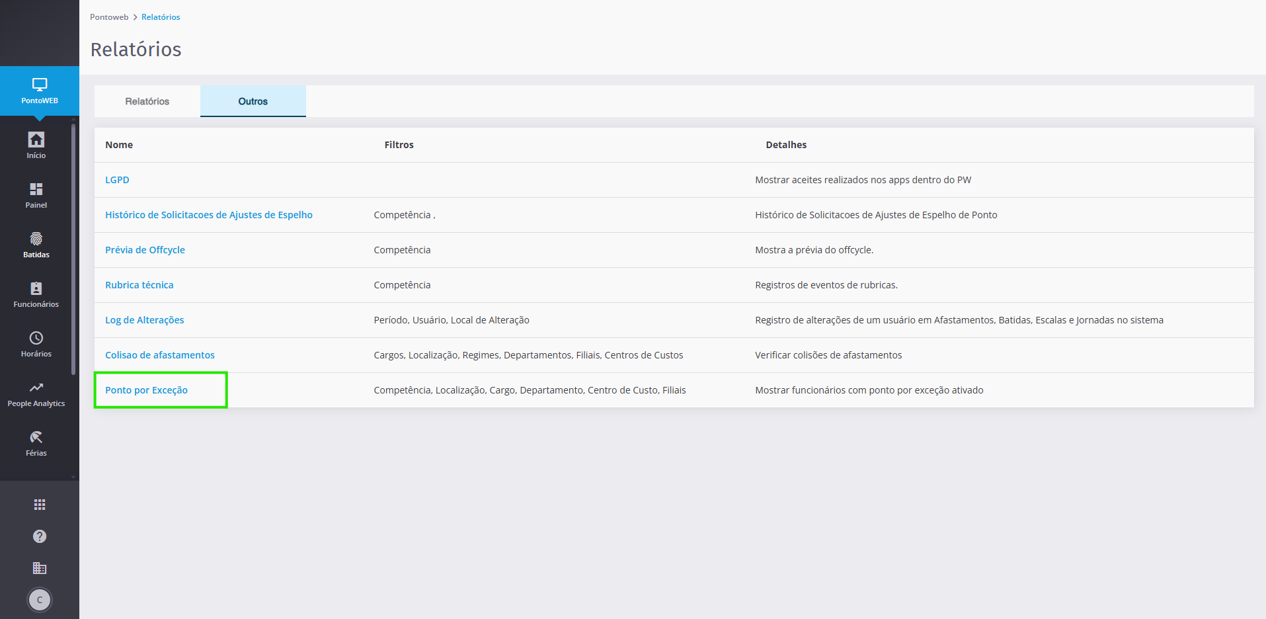Click 'Registros de eventos de rubricas.' text
The image size is (1266, 619).
826,285
